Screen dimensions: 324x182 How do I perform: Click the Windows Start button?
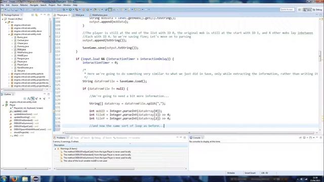point(4,178)
